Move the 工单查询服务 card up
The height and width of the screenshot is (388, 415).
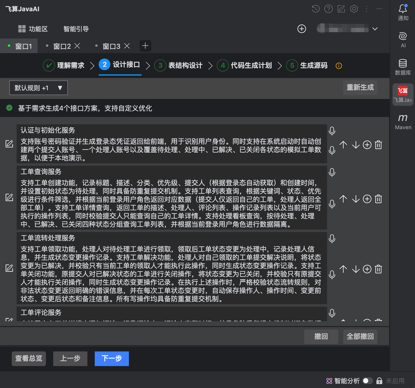(343, 199)
